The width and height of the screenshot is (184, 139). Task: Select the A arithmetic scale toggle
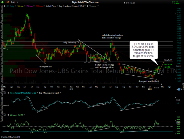pos(177,89)
